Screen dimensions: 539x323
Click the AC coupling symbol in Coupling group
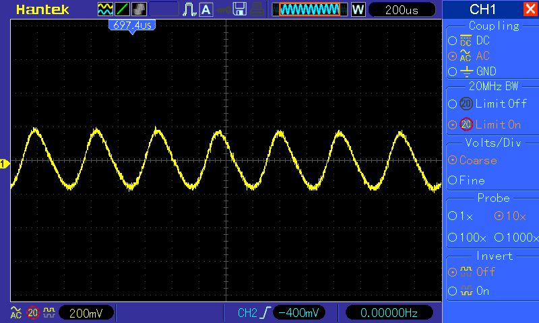466,56
